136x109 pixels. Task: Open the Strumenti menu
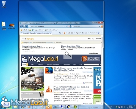tap(93, 33)
